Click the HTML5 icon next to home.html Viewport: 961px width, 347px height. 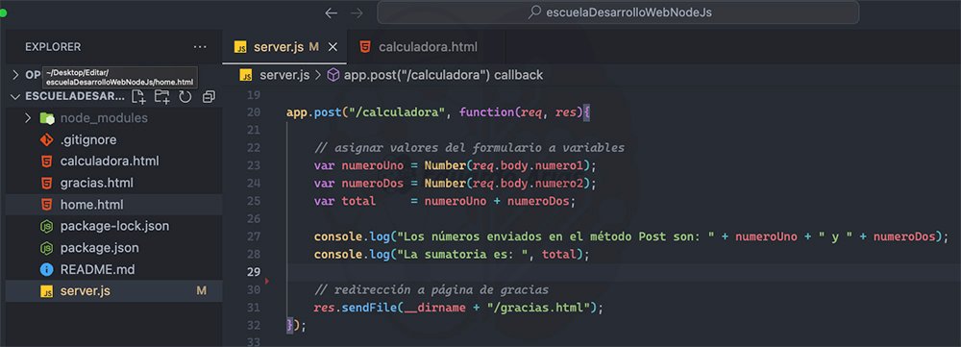46,204
